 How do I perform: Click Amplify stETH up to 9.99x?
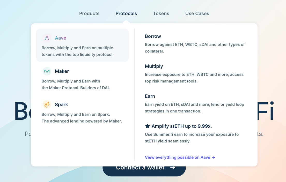point(182,126)
